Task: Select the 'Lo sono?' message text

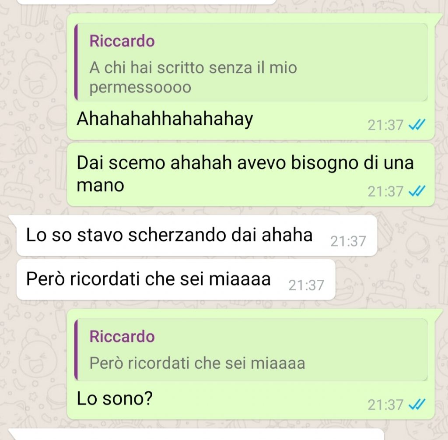Action: (115, 398)
